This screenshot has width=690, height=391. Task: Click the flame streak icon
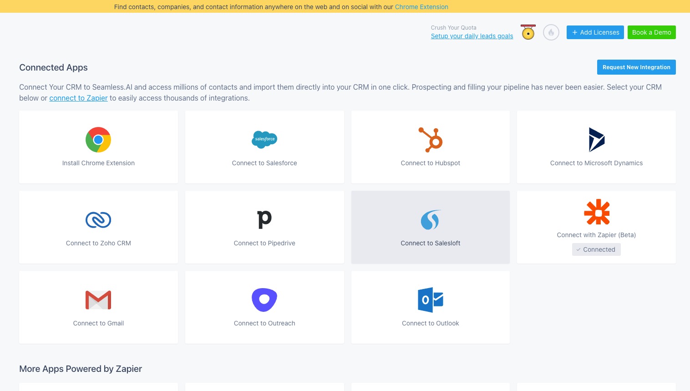pyautogui.click(x=551, y=32)
